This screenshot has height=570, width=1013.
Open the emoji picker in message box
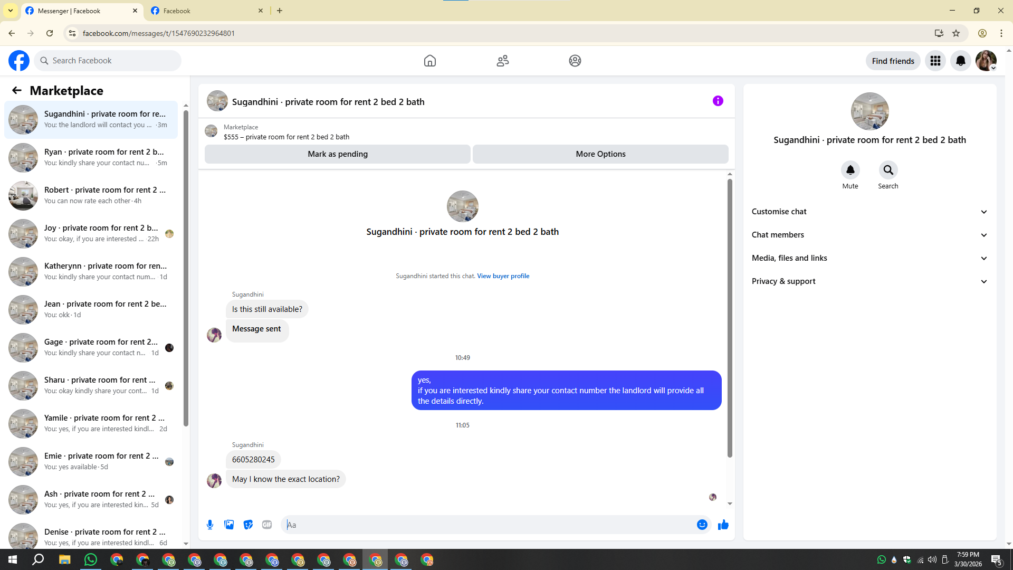pyautogui.click(x=702, y=525)
